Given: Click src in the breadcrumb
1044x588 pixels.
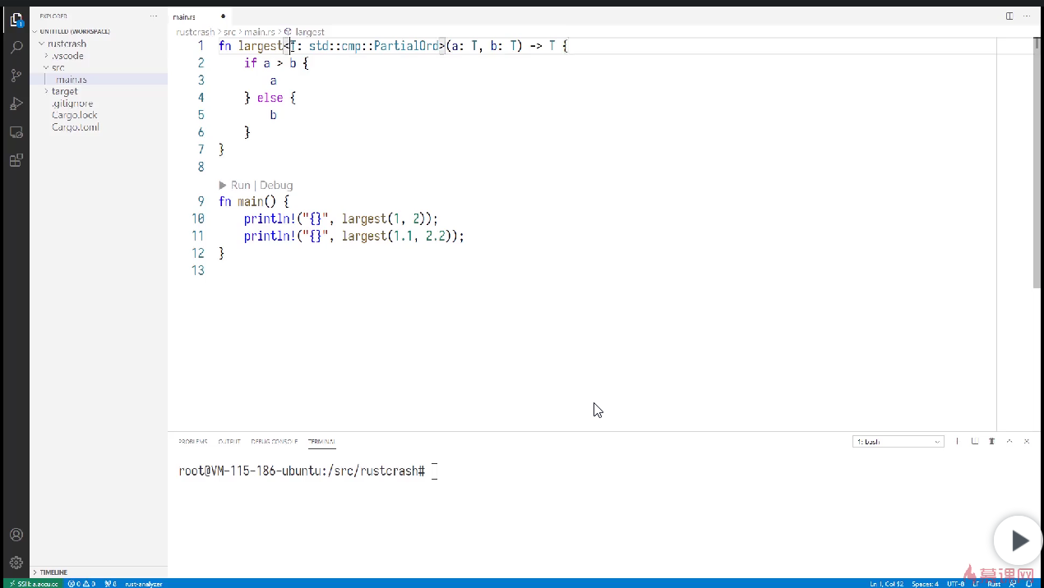Looking at the screenshot, I should [229, 32].
